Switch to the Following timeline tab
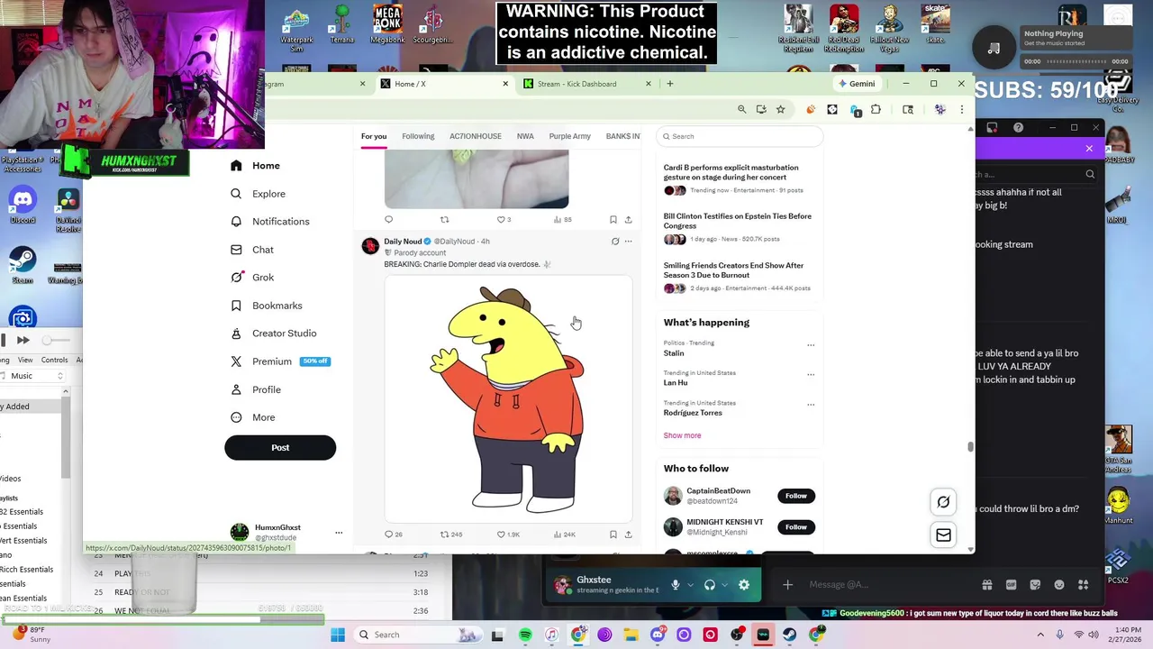The width and height of the screenshot is (1153, 649). 418,136
